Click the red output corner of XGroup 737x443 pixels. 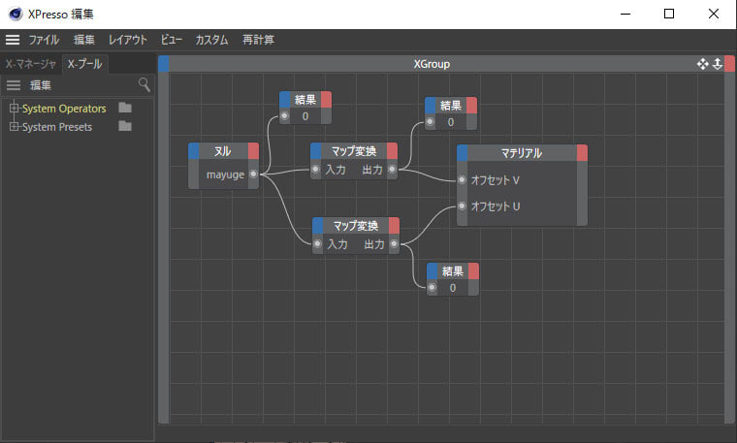(729, 64)
